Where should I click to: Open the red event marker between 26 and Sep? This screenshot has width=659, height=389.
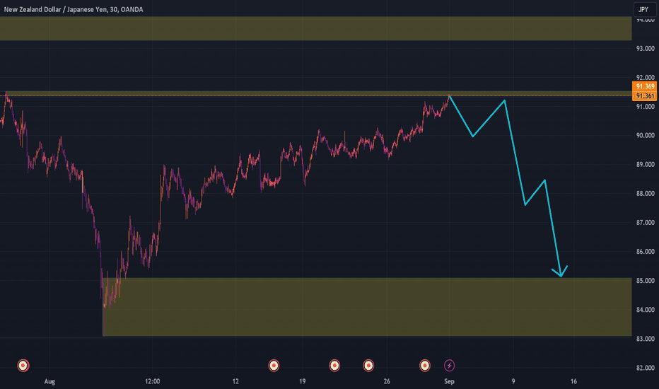click(425, 366)
